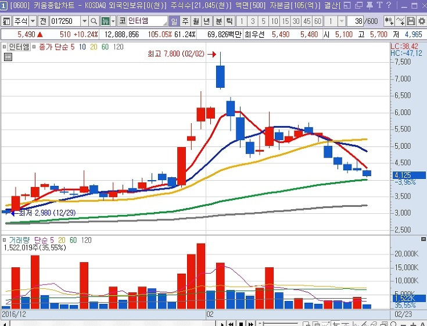Screen dimensions: 427x326
Task: Click the 3 interval button
Action: coord(253,21)
